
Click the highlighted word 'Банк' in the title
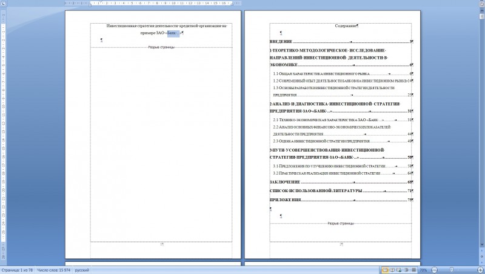click(x=172, y=33)
